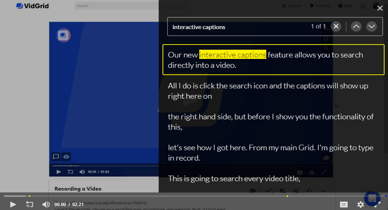Clear the caption search query
Viewport: 388px width, 210px height.
(336, 26)
